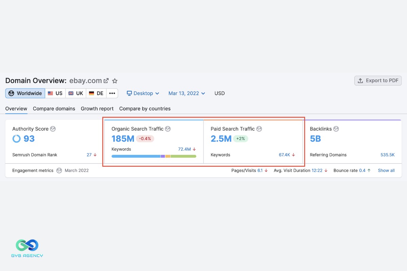The image size is (407, 271).
Task: Click Authority Score donut chart icon
Action: tap(17, 139)
